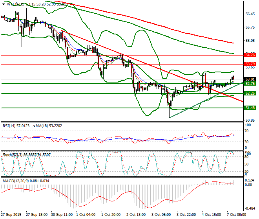Click the 4 Oct 15:00 time axis label
The width and height of the screenshot is (259, 219).
[211, 215]
